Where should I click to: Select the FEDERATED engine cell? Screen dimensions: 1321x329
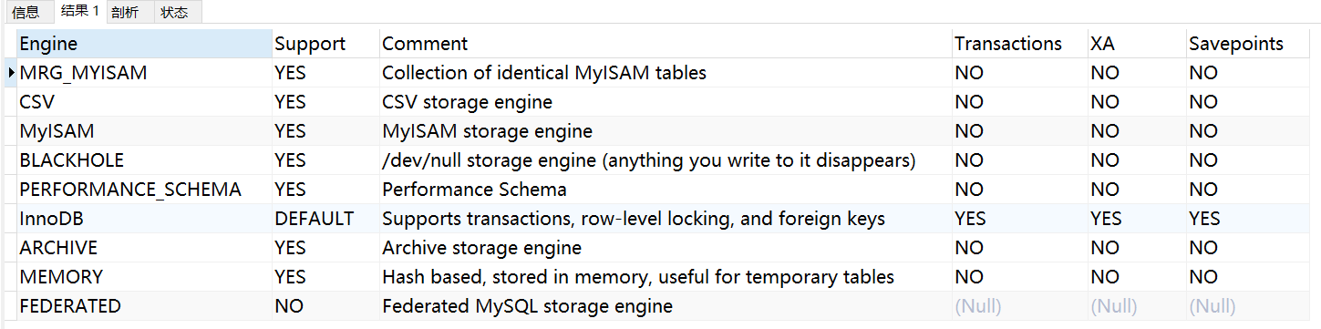[x=144, y=306]
